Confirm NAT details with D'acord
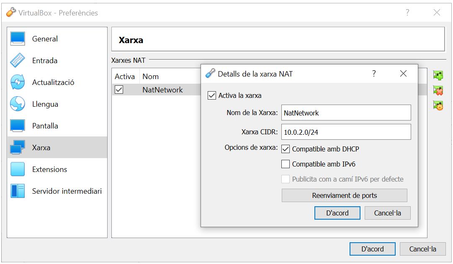 [337, 213]
